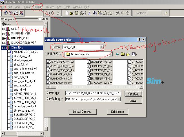Close the Workspace panel
The height and width of the screenshot is (137, 184).
(x=46, y=19)
